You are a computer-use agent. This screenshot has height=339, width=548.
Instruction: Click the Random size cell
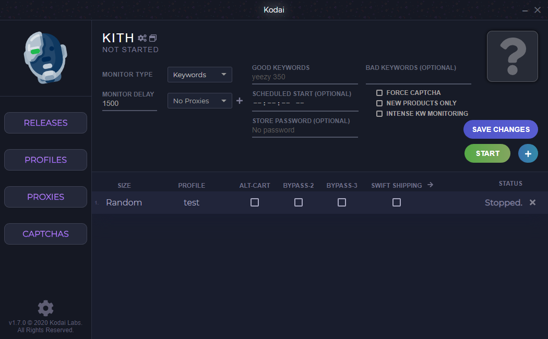point(124,202)
